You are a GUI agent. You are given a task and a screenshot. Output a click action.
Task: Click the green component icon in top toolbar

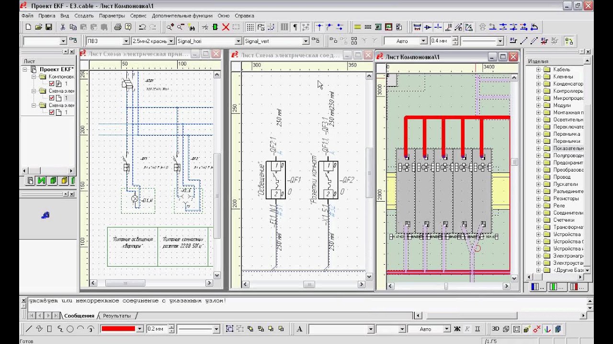pyautogui.click(x=215, y=27)
